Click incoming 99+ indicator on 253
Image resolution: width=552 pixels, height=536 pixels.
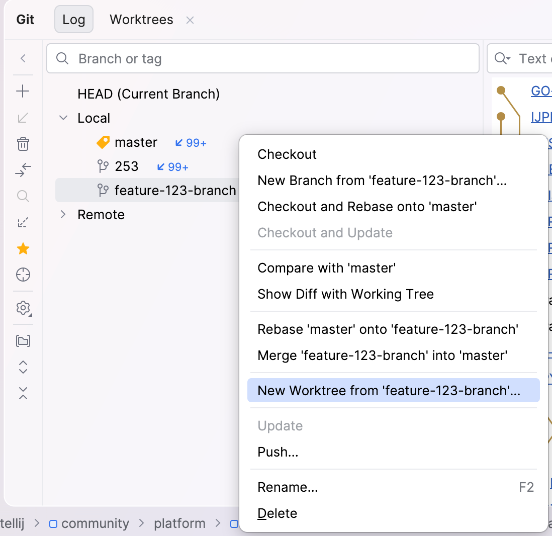[173, 166]
